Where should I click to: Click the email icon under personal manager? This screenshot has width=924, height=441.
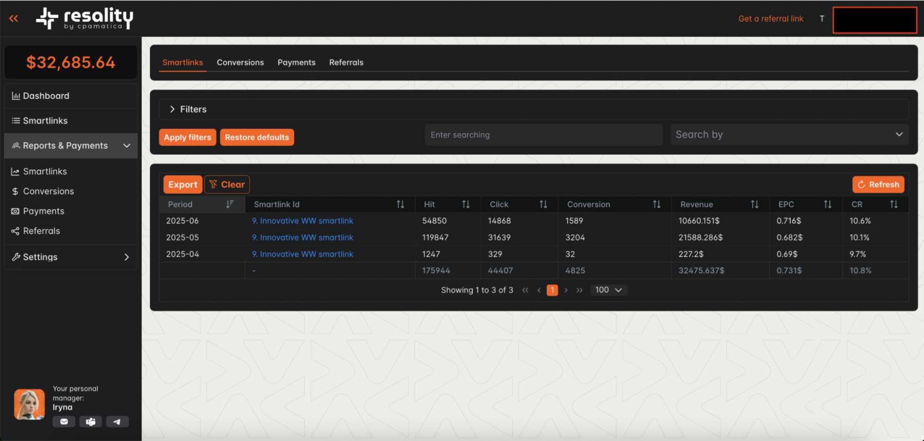point(64,422)
